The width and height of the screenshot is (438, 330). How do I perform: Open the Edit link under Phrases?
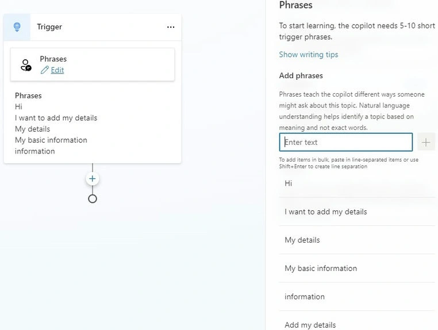point(57,70)
